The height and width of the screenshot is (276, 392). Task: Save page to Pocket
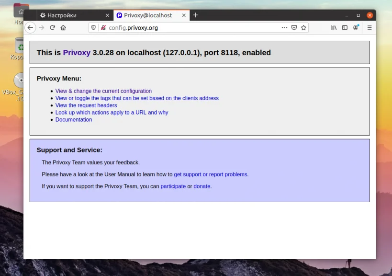[x=294, y=28]
